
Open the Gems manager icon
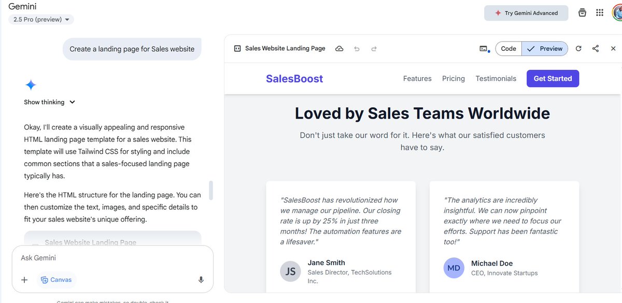[x=583, y=13]
